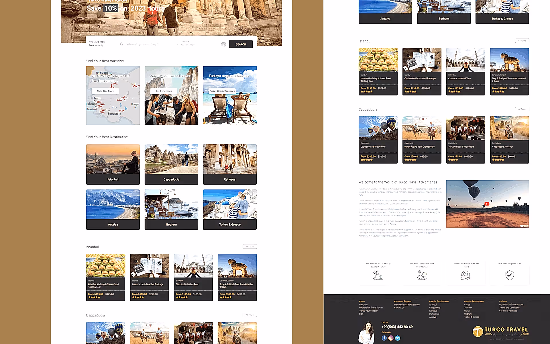Screen dimensions: 550x344
Task: Open Customizable Istanbul Package card on right page
Action: [x=422, y=71]
